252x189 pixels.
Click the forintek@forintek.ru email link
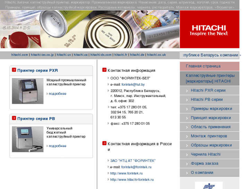point(136,167)
